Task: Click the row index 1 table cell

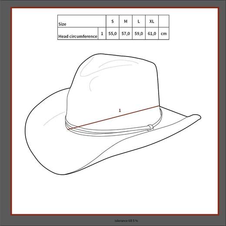Action: coord(102,33)
